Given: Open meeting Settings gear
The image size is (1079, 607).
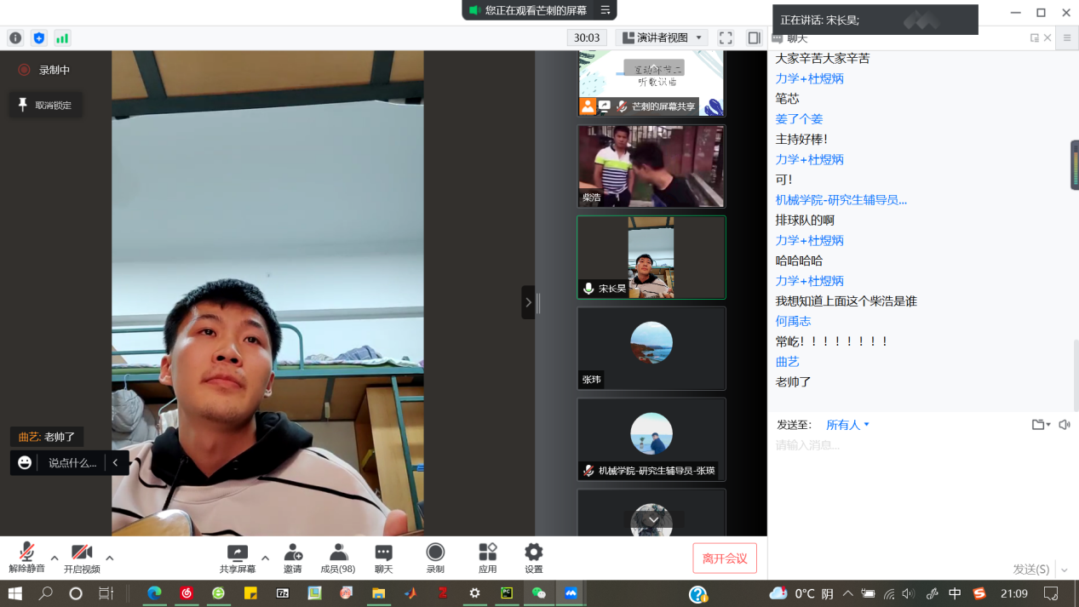Looking at the screenshot, I should [x=533, y=558].
